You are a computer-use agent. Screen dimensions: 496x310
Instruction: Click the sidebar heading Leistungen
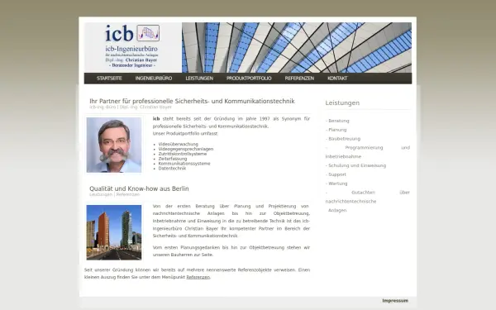[x=342, y=103]
